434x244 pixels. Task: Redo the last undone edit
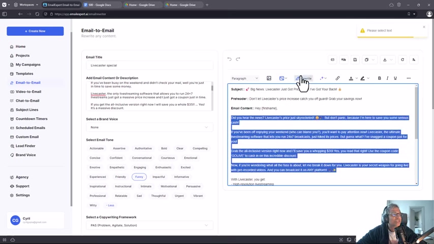(238, 59)
